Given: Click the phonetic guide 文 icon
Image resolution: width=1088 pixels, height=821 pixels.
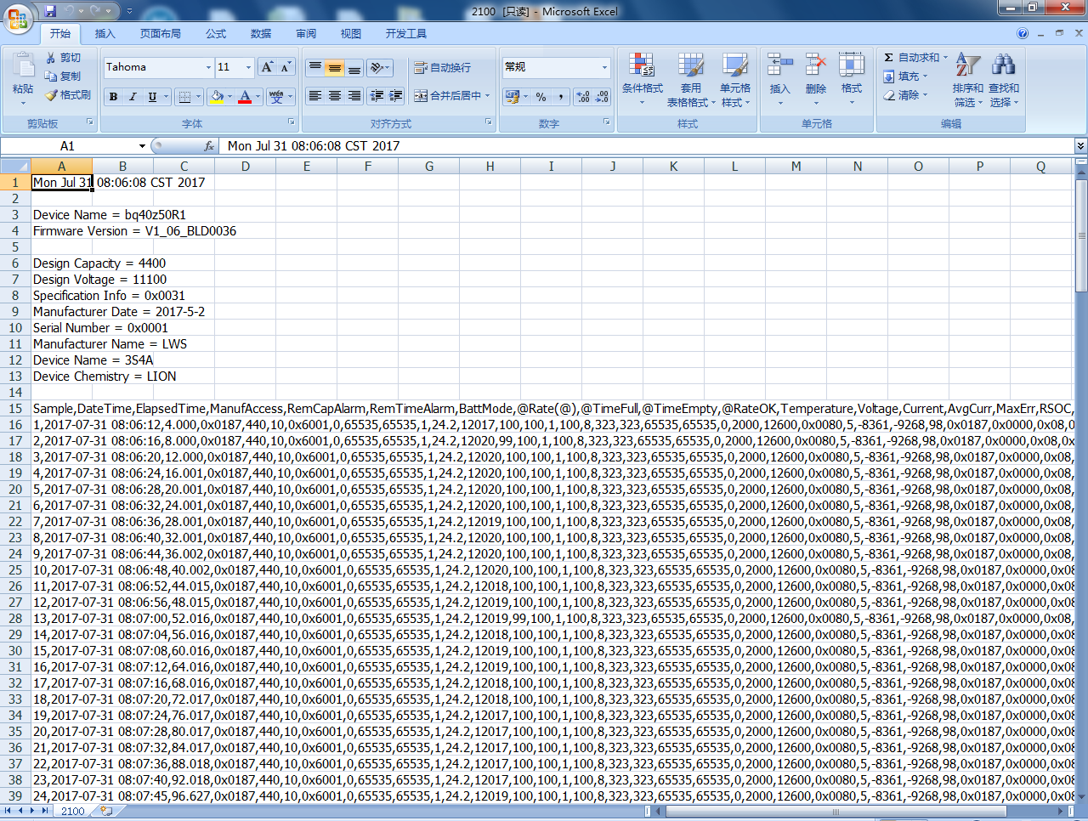Looking at the screenshot, I should pyautogui.click(x=276, y=97).
